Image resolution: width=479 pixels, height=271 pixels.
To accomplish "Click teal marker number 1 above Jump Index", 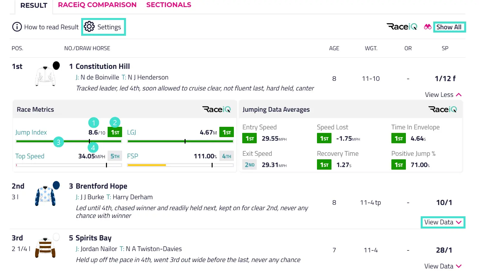I will coord(94,123).
